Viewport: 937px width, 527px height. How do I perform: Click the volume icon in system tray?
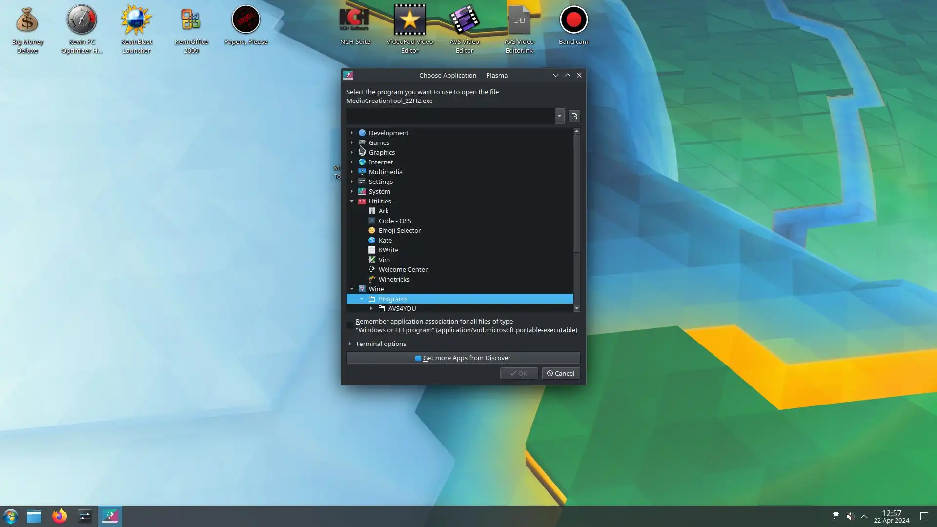click(x=850, y=516)
